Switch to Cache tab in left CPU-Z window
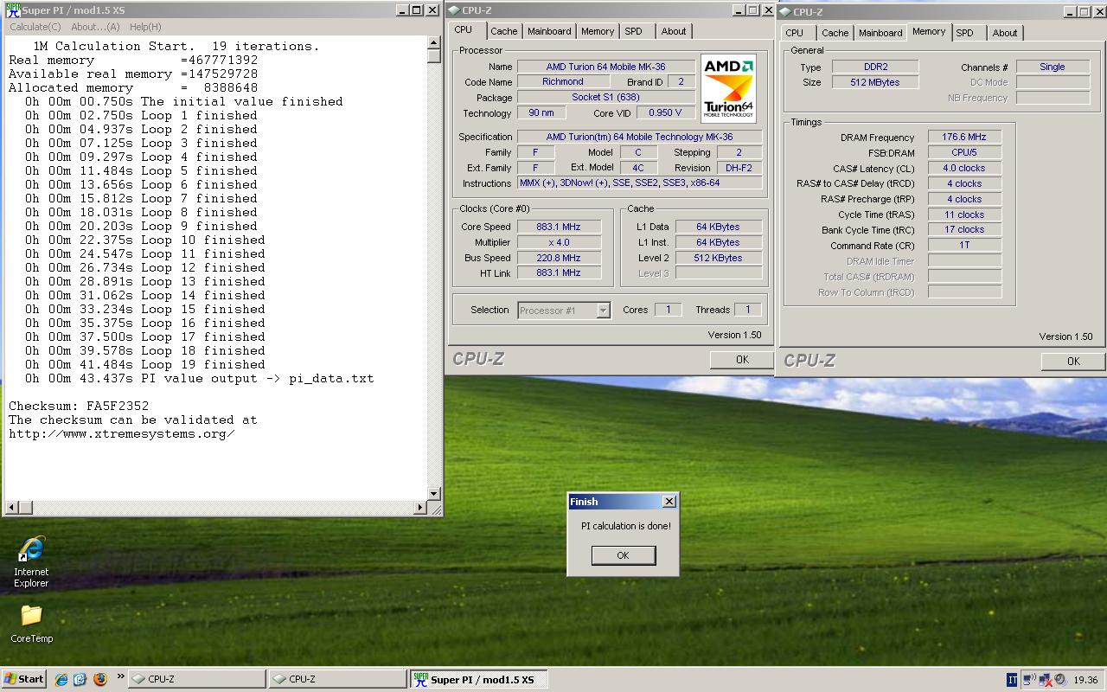Viewport: 1107px width, 692px height. (x=504, y=31)
